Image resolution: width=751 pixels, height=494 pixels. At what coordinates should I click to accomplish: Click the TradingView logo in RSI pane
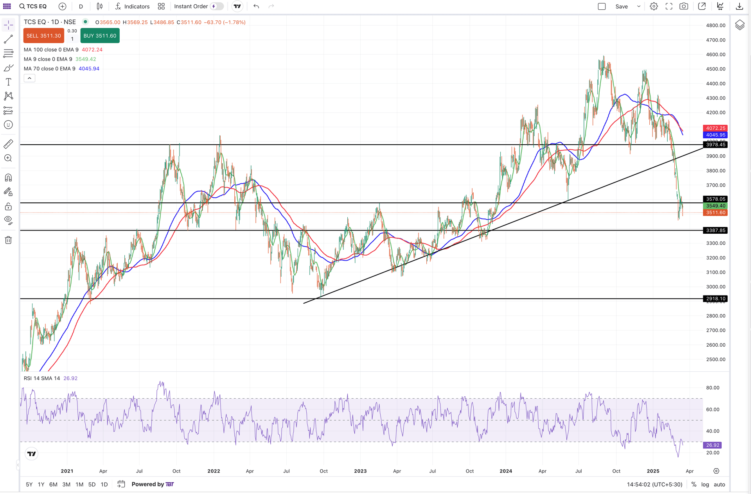click(32, 454)
